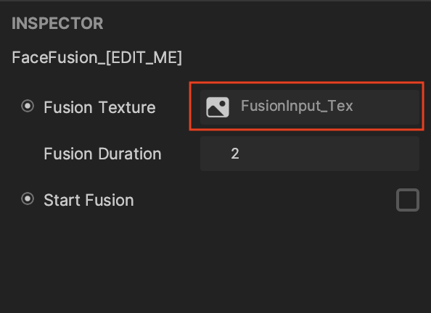Click the value 2 in Fusion Duration
This screenshot has width=431, height=313.
(235, 154)
